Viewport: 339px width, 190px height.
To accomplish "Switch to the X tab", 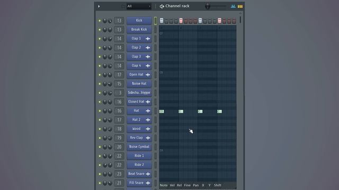I will [x=203, y=185].
